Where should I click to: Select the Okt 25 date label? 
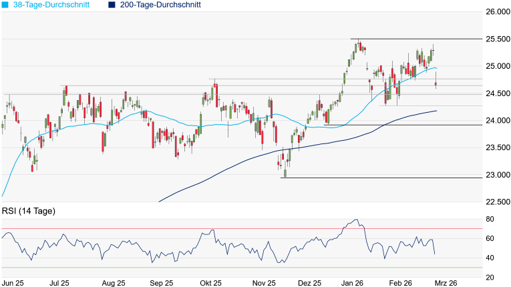pyautogui.click(x=210, y=282)
